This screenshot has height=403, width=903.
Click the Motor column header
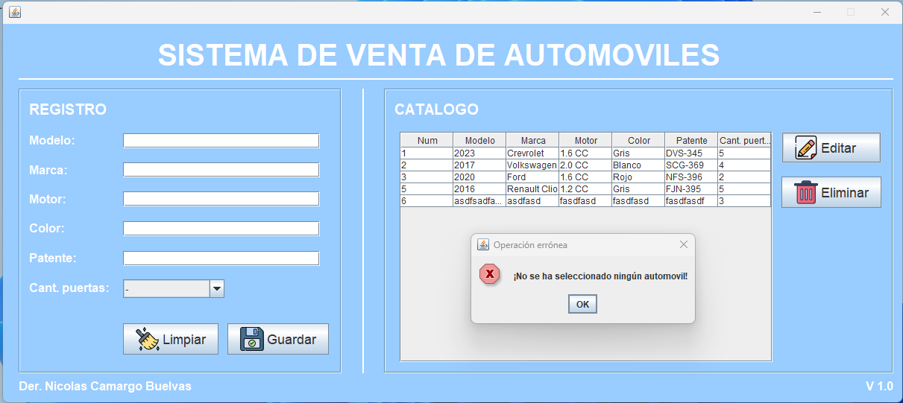(x=586, y=140)
